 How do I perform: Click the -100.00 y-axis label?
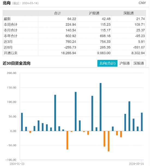[11, 160]
